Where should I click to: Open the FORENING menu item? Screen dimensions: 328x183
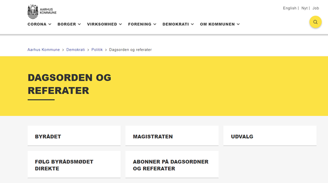[x=140, y=24]
